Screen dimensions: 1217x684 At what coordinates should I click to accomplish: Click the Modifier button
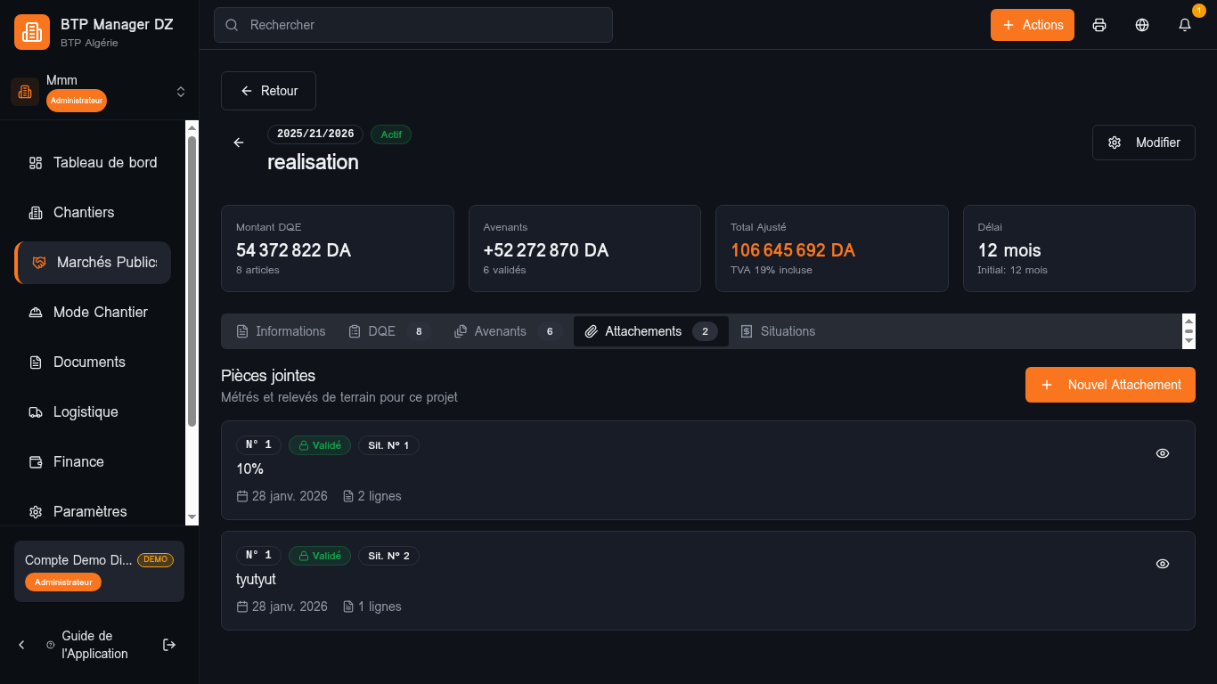[1143, 142]
